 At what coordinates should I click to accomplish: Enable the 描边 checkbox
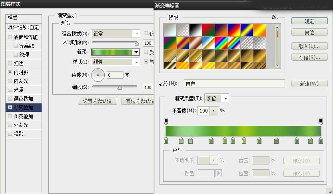pos(10,63)
